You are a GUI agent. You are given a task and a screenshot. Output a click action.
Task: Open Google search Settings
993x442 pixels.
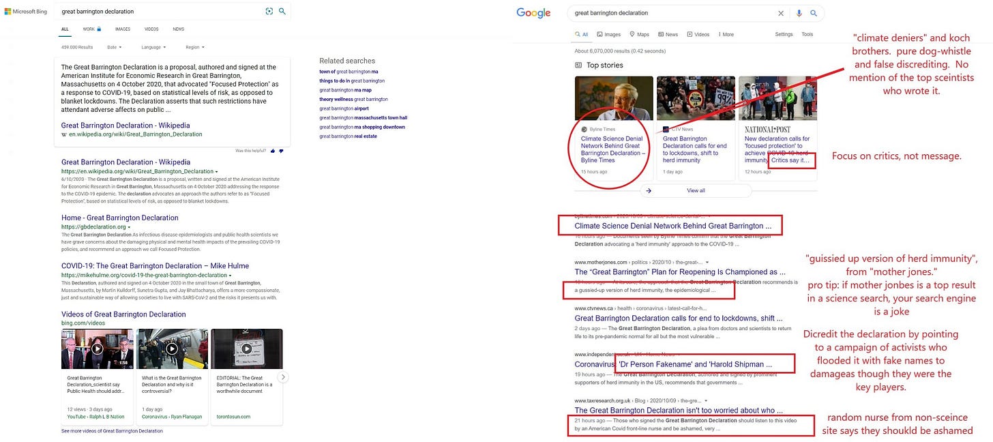(x=784, y=34)
